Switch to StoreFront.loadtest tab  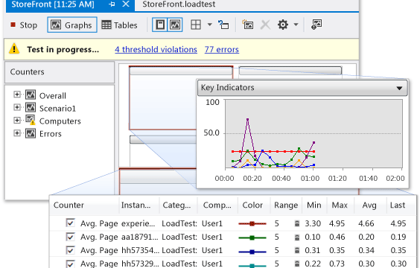click(179, 4)
